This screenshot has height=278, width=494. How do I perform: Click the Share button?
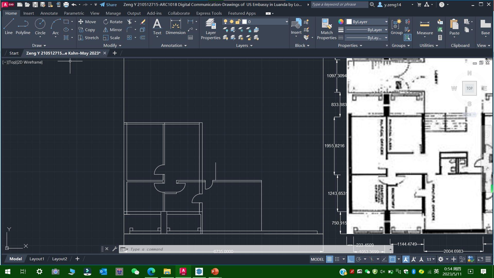108,5
